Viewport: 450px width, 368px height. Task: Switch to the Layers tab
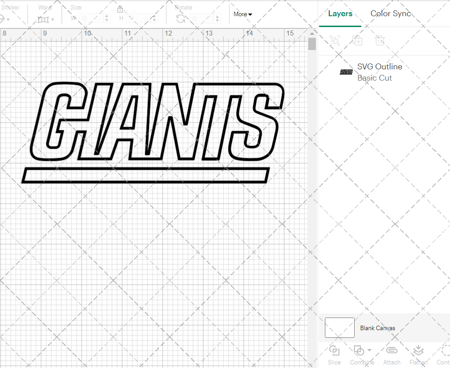click(x=340, y=14)
